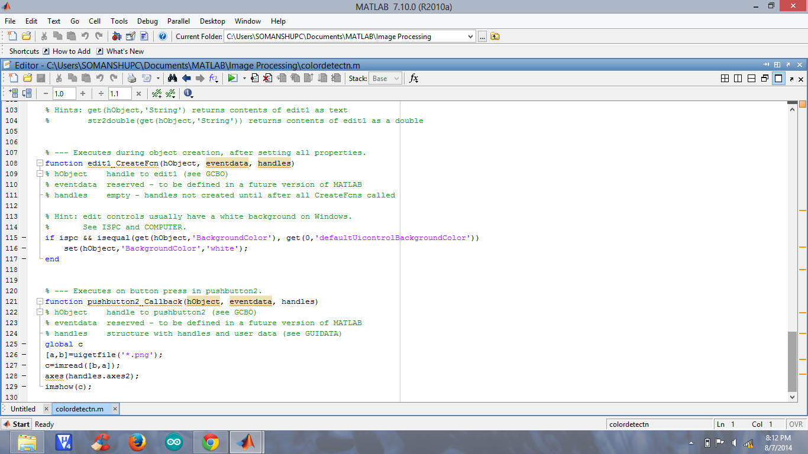Screen dimensions: 808x454
Task: Decrement value with the minus button
Action: pos(46,93)
